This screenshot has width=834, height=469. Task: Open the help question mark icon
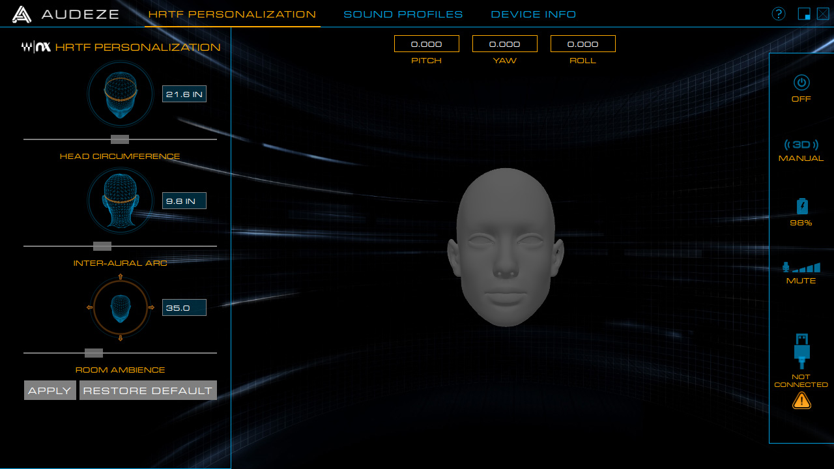pos(779,14)
